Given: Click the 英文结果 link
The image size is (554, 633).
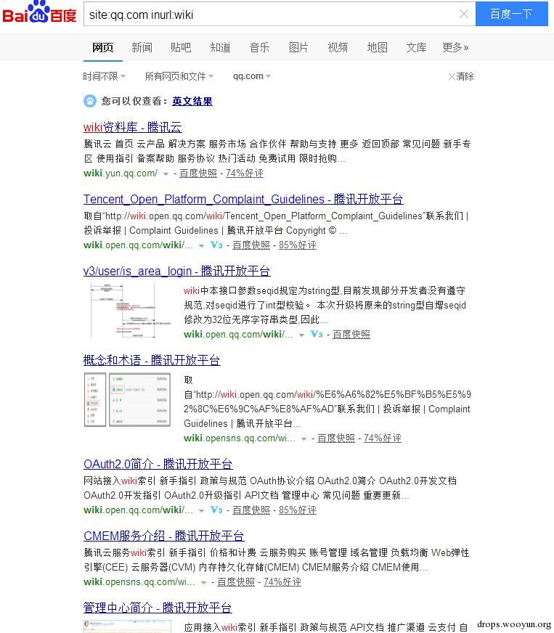Looking at the screenshot, I should point(192,102).
